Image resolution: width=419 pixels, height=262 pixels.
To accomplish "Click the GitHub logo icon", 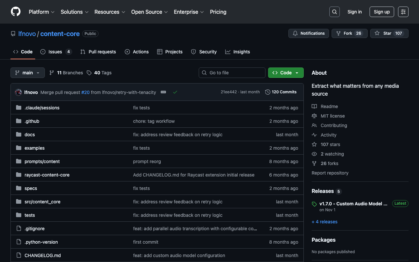I will [x=16, y=12].
